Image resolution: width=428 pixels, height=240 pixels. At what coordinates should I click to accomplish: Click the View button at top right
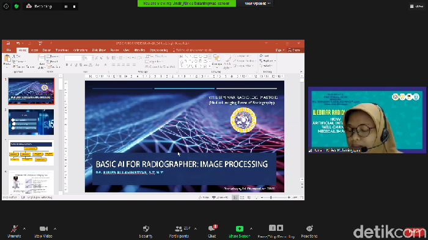pyautogui.click(x=417, y=6)
